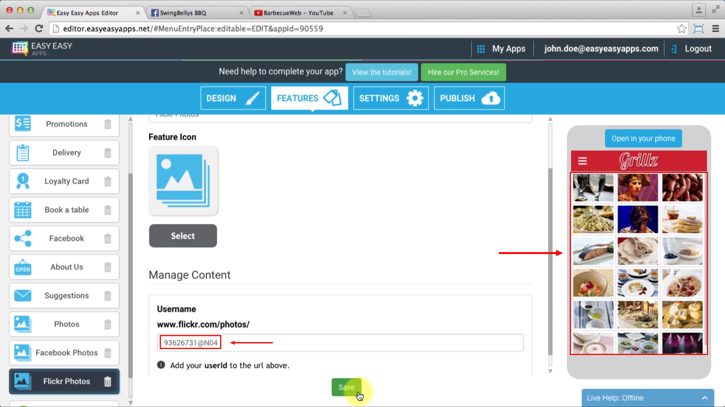Viewport: 725px width, 407px height.
Task: Click the FEATURES tab in top navigation
Action: pos(308,98)
